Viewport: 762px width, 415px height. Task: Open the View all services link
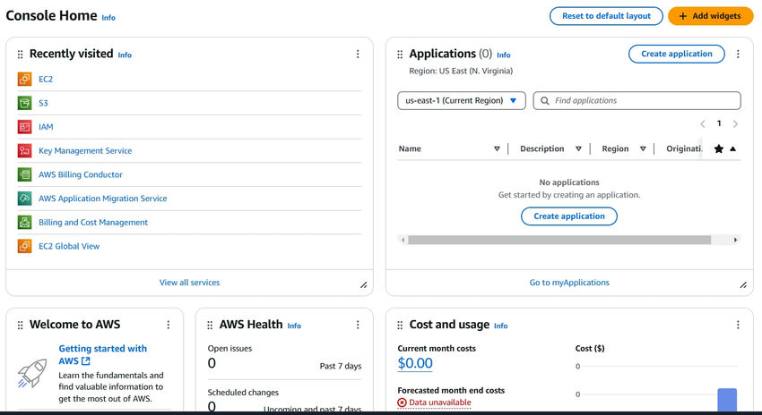point(189,283)
